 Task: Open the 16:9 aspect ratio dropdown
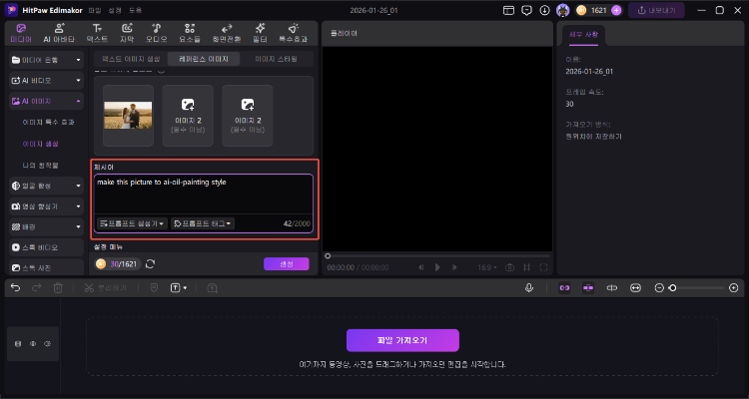[x=487, y=267]
